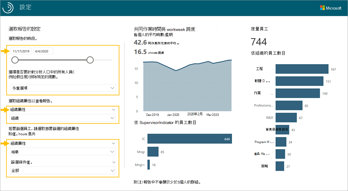348x191 pixels.
Task: Expand the second 組織屬性 header chevron
Action: [113, 143]
